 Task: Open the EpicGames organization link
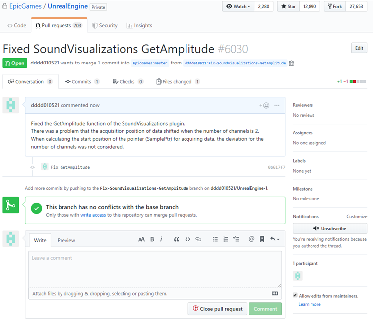pyautogui.click(x=25, y=6)
